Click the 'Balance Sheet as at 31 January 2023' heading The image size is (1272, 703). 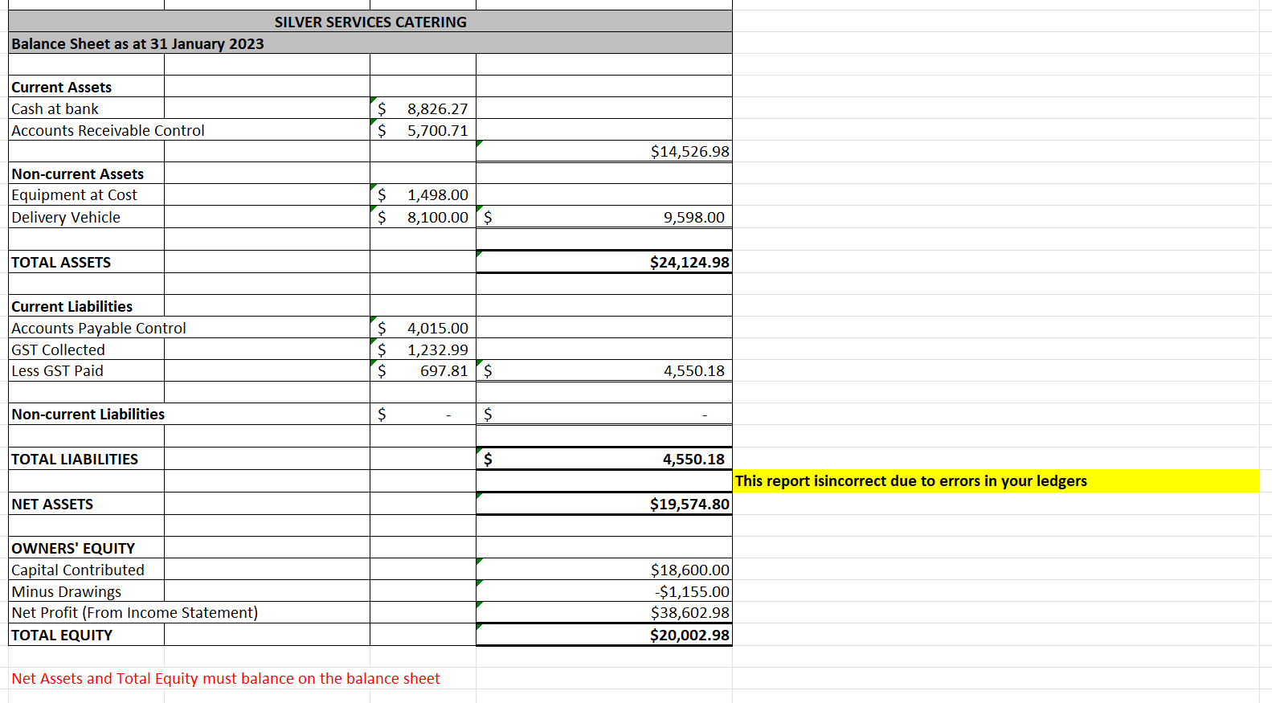[x=137, y=43]
